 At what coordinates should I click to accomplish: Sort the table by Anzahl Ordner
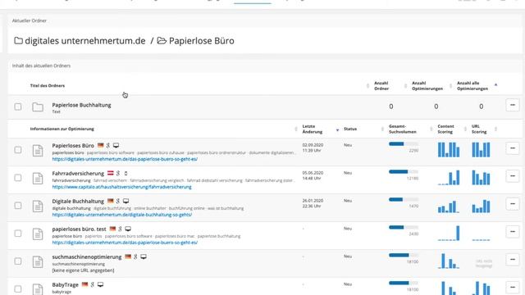[x=381, y=85]
